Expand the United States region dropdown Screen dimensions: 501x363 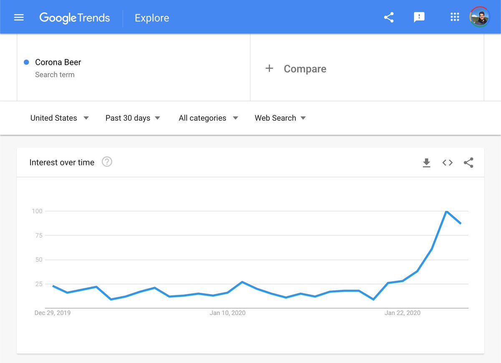[x=60, y=118]
